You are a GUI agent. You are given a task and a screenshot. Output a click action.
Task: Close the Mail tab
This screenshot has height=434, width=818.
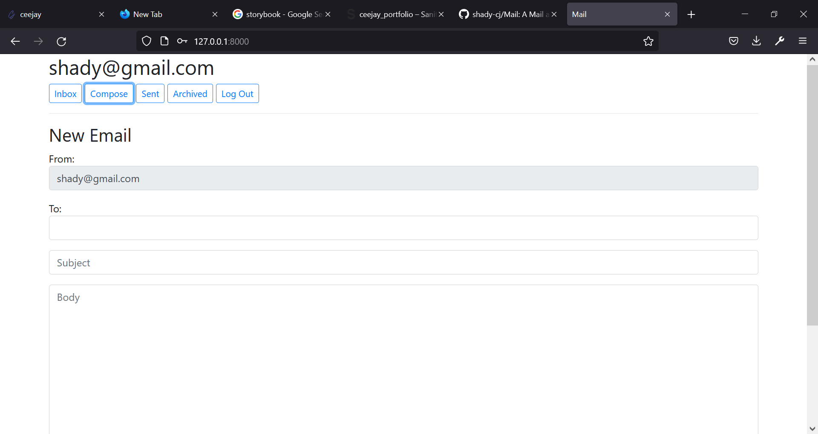click(x=667, y=14)
